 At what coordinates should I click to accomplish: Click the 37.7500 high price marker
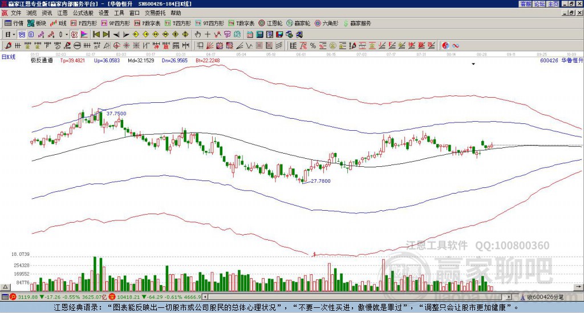(116, 114)
